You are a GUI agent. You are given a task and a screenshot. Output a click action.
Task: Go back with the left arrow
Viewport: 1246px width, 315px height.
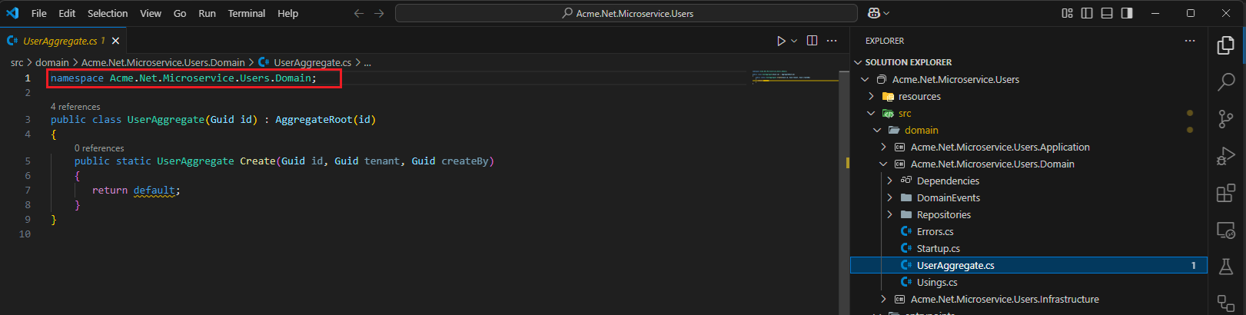pyautogui.click(x=359, y=13)
